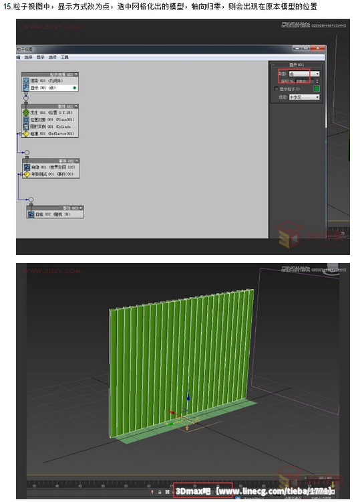Click the yellow 碰撞 001 collision test icon
Image resolution: width=354 pixels, height=502 pixels.
tap(26, 133)
